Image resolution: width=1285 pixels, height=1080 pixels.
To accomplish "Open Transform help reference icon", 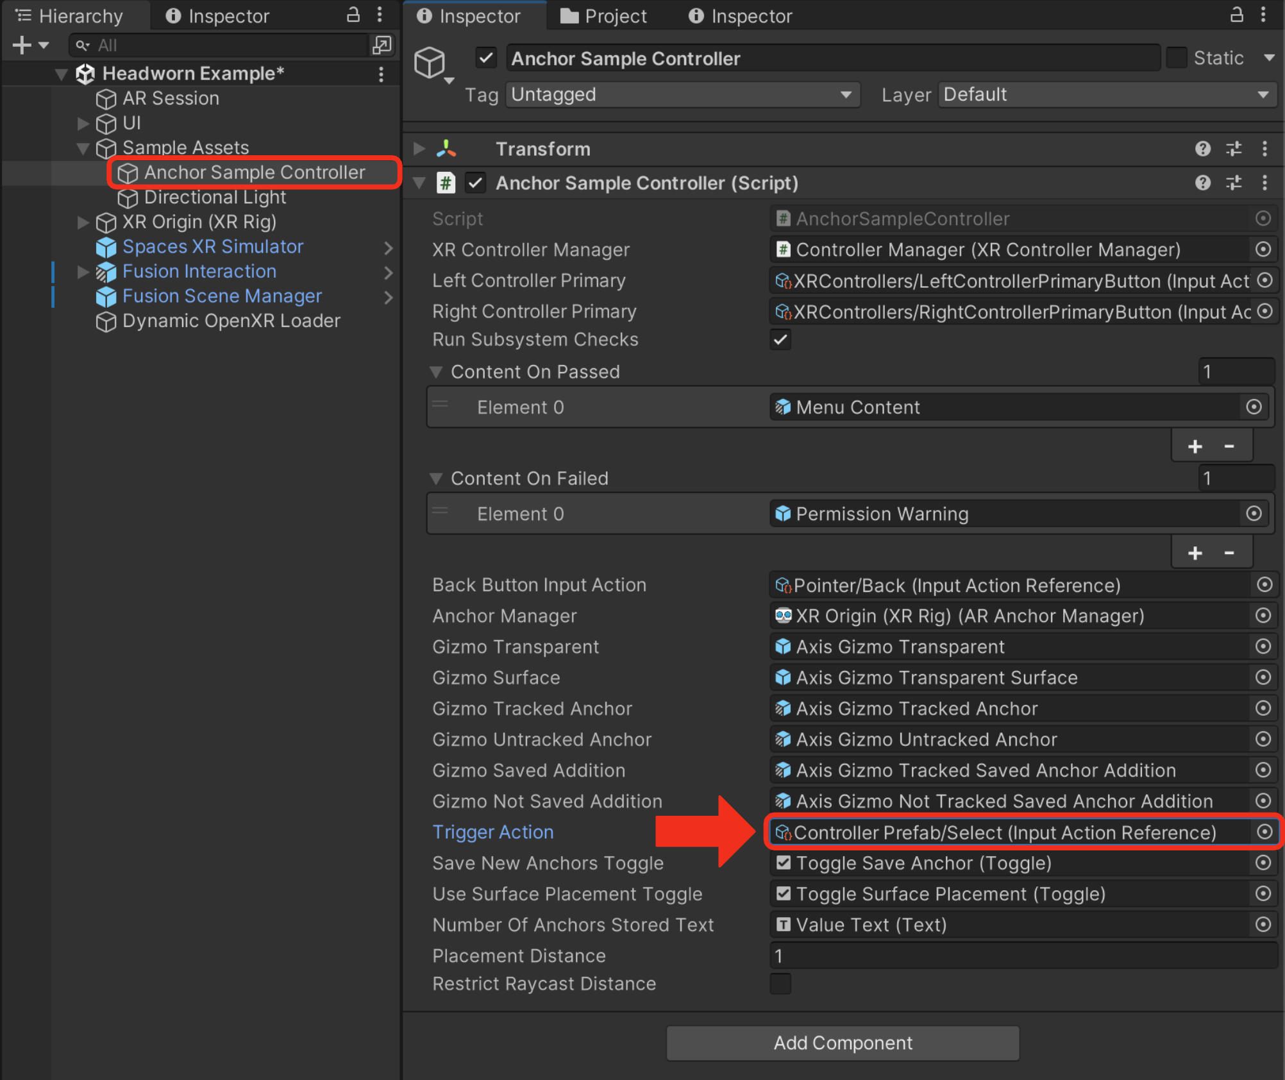I will [x=1203, y=149].
